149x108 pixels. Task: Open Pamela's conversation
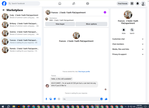click(21, 50)
